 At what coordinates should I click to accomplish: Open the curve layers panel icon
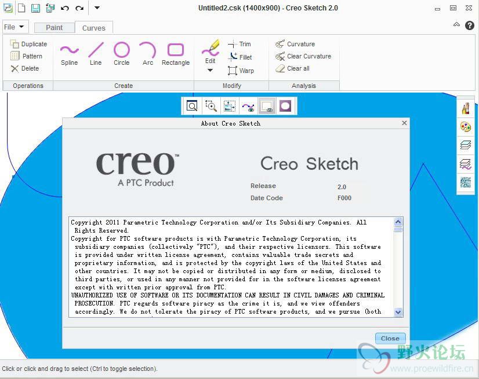point(466,164)
